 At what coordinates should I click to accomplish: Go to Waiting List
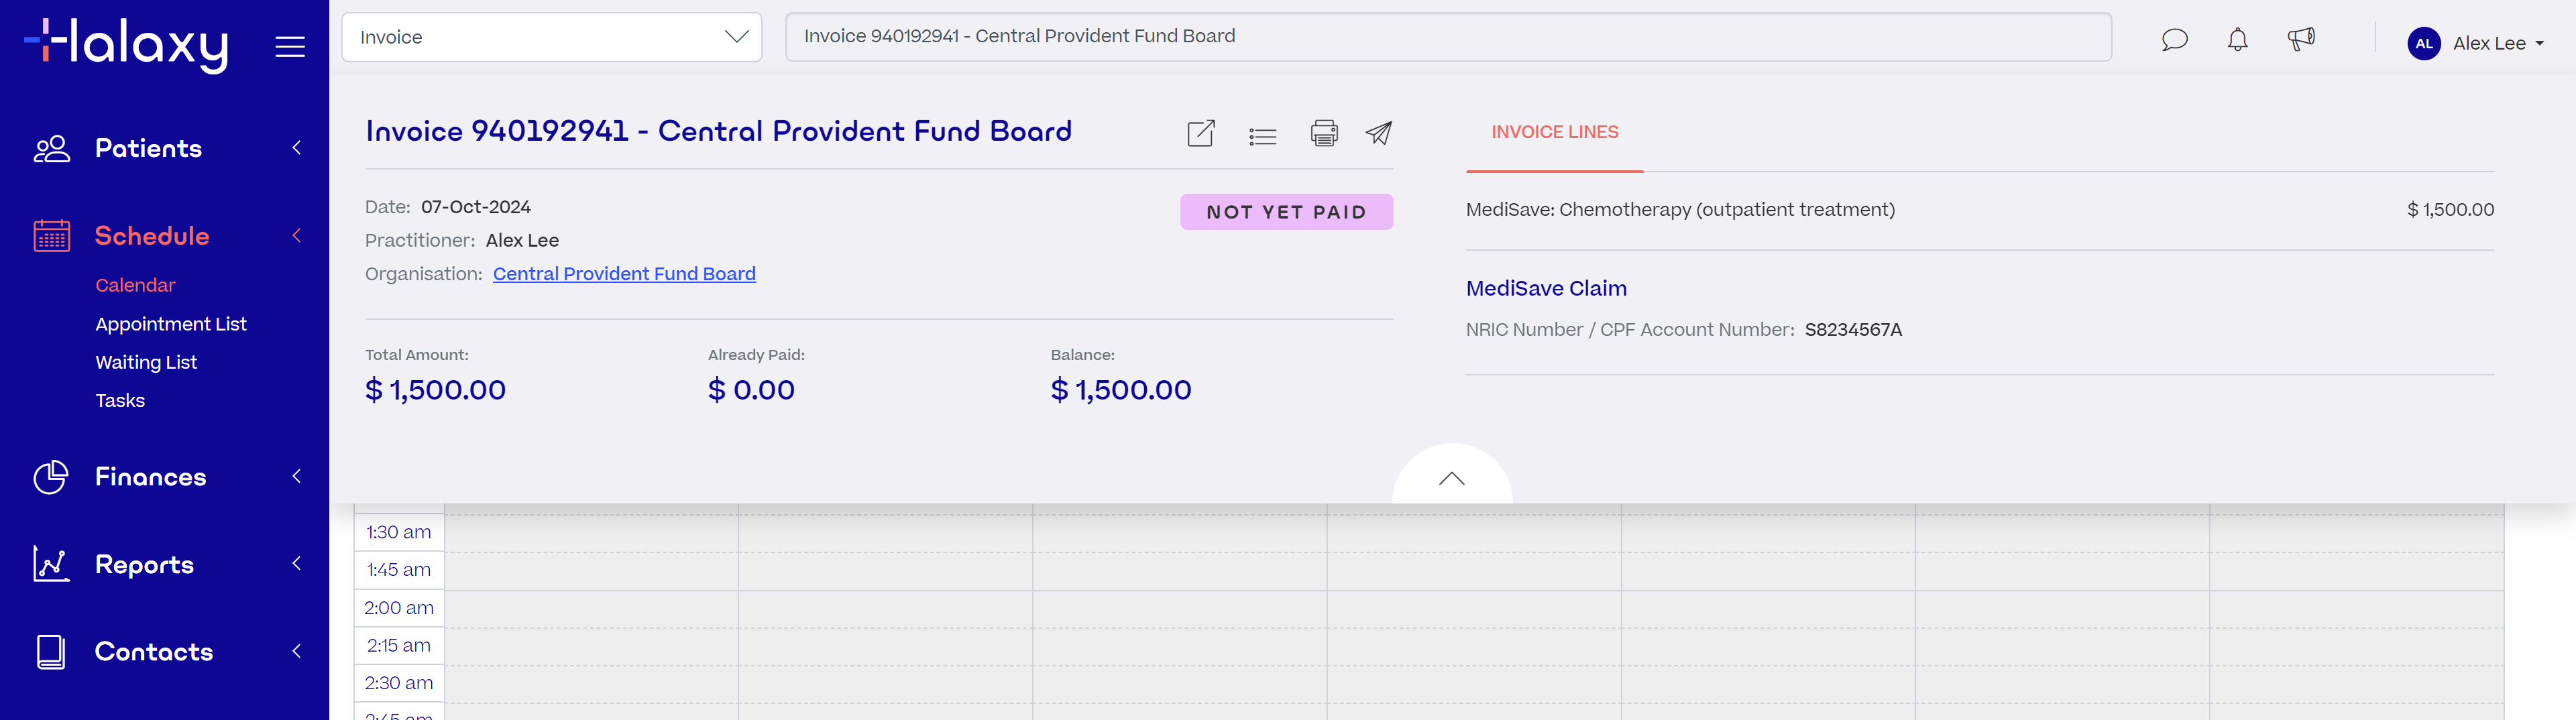click(146, 362)
